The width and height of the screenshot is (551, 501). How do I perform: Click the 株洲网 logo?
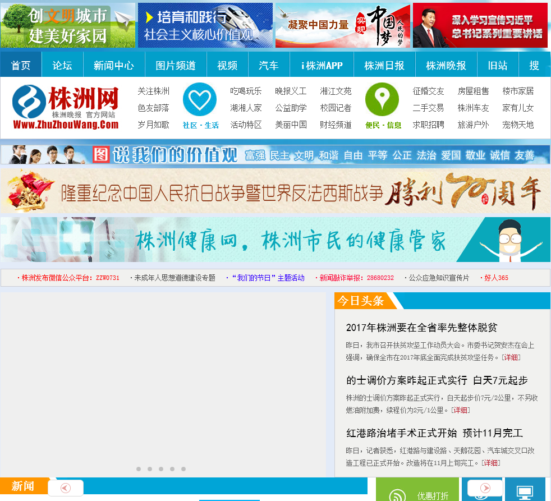click(x=66, y=108)
